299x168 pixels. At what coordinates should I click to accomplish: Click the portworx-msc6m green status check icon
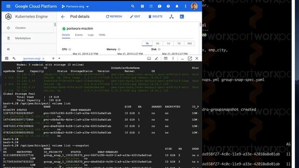64,29
